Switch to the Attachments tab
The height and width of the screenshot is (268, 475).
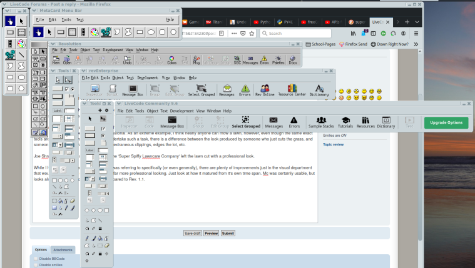62,249
